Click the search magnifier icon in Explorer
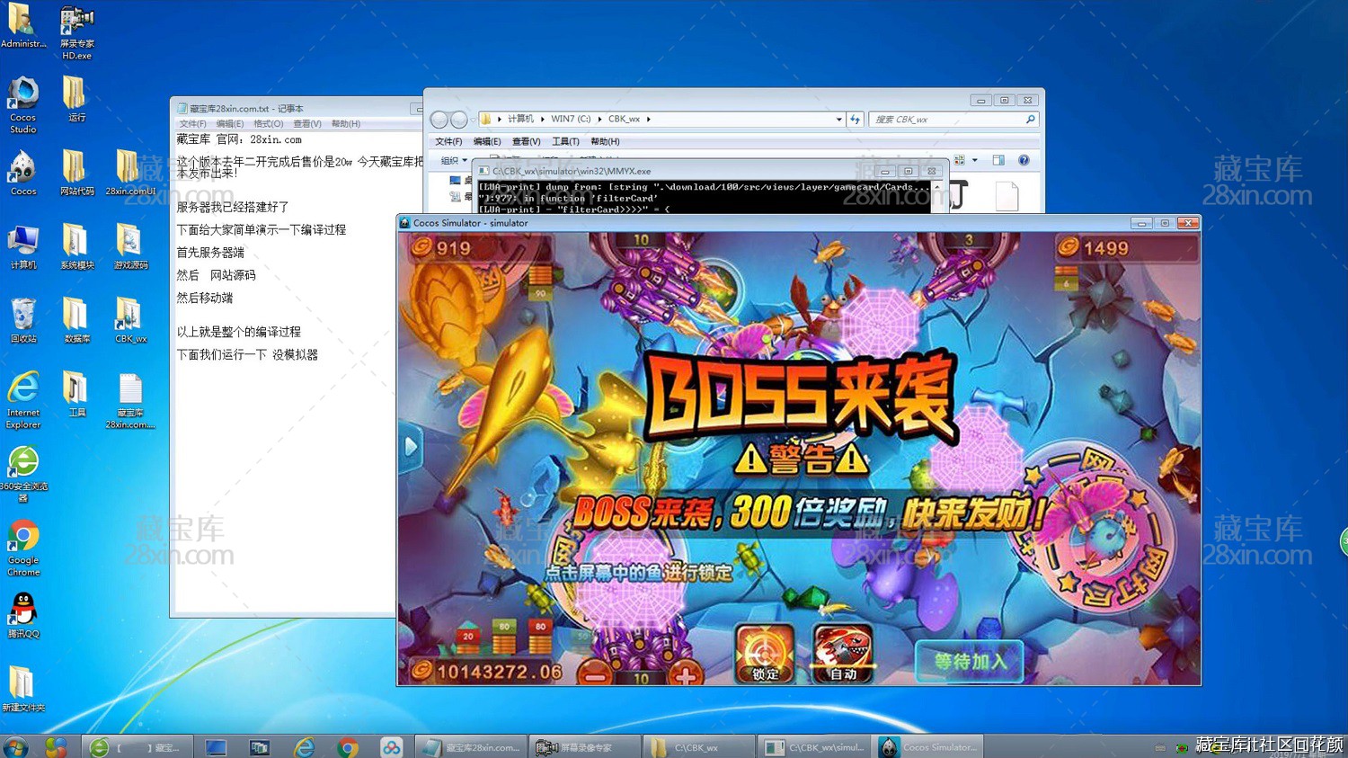The image size is (1348, 758). 1030,119
